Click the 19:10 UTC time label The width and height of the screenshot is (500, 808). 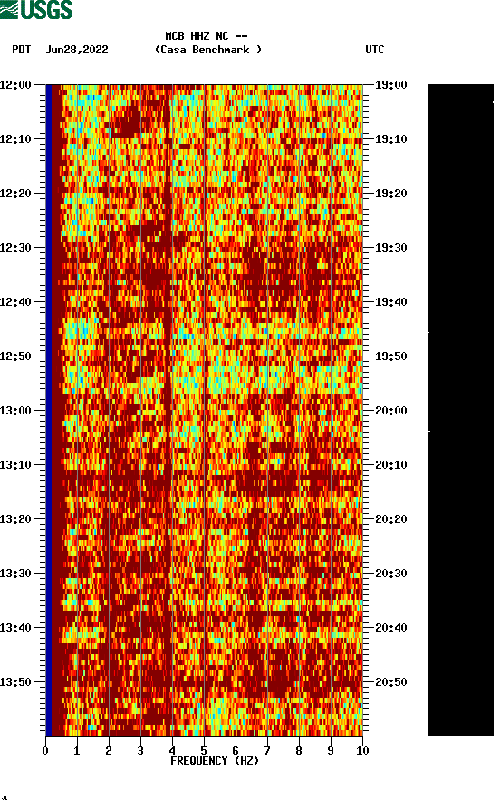pos(391,139)
